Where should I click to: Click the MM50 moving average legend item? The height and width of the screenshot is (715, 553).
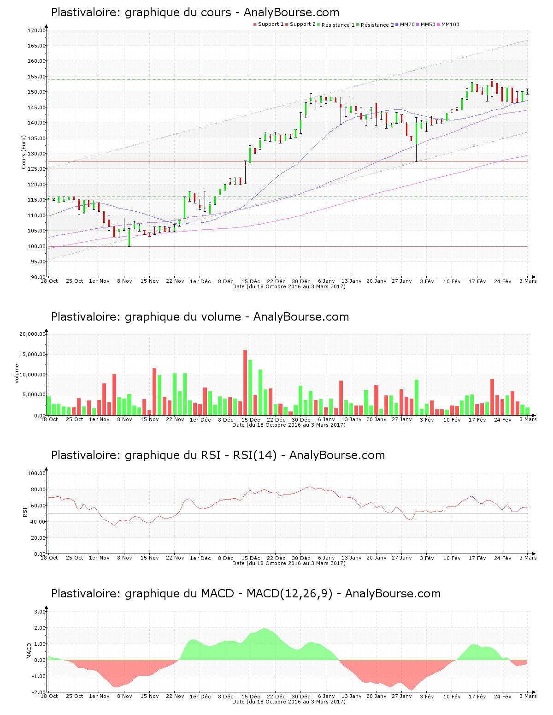coord(428,24)
